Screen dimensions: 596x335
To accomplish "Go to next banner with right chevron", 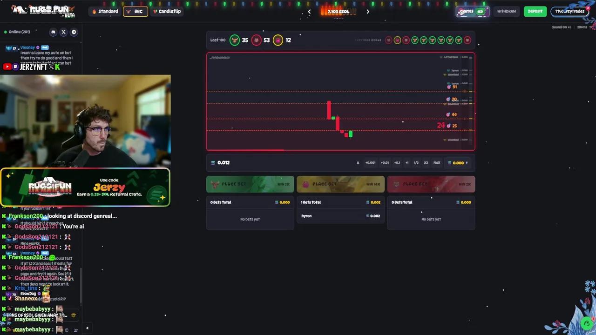I will coord(368,12).
